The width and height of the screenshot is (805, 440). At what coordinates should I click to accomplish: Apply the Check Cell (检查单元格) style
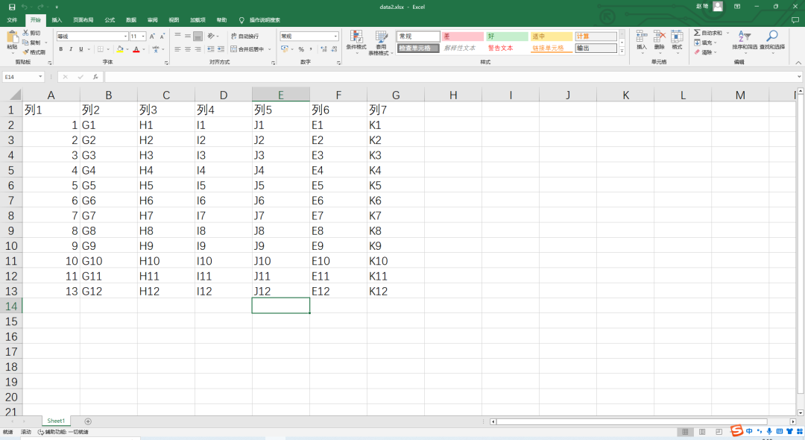[418, 48]
